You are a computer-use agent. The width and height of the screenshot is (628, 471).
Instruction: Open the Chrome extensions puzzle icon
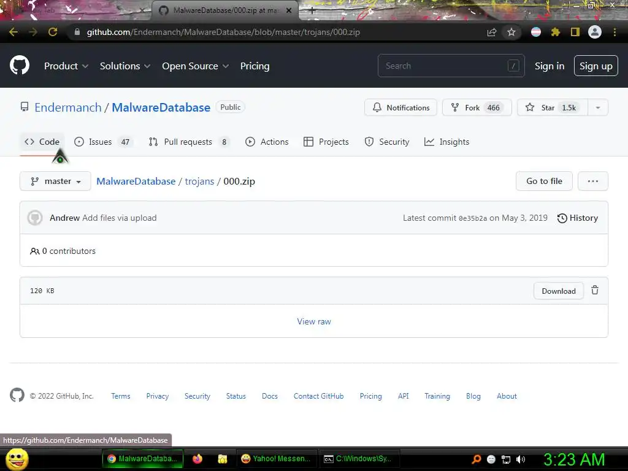555,32
